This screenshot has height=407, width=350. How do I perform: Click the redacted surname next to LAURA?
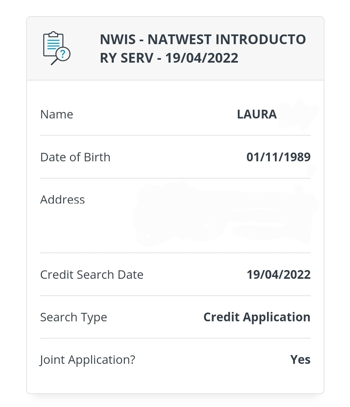[299, 114]
